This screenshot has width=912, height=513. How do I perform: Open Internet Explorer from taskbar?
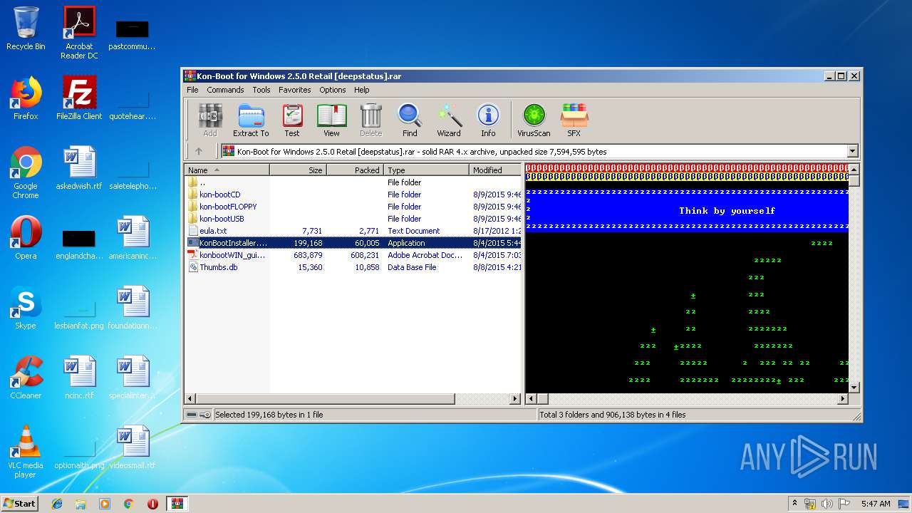57,504
